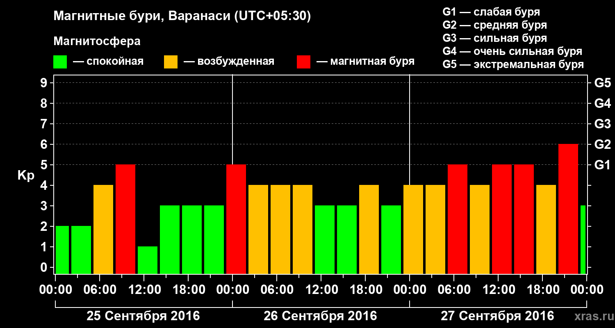Select the 'Магнитосфера' legend heading
615x328 pixels.
(97, 41)
